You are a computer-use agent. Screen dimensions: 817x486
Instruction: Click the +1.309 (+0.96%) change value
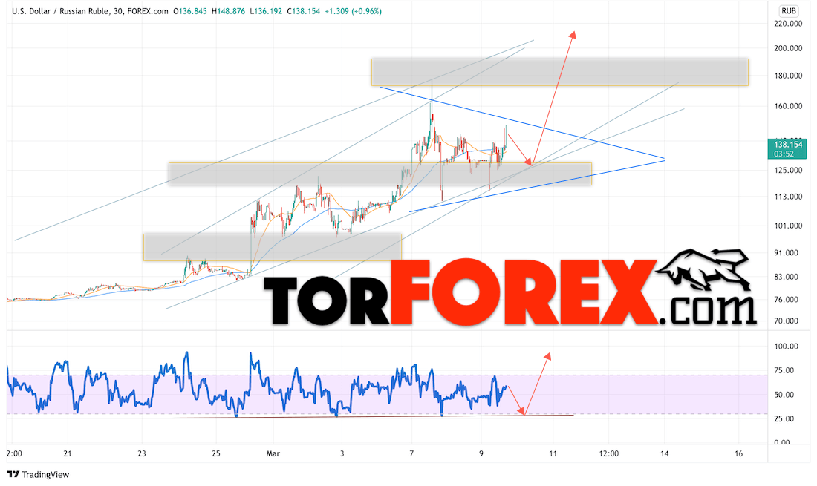(x=354, y=11)
